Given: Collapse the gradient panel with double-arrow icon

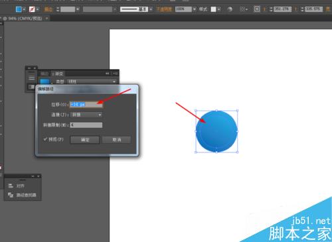Looking at the screenshot, I should click(x=107, y=74).
